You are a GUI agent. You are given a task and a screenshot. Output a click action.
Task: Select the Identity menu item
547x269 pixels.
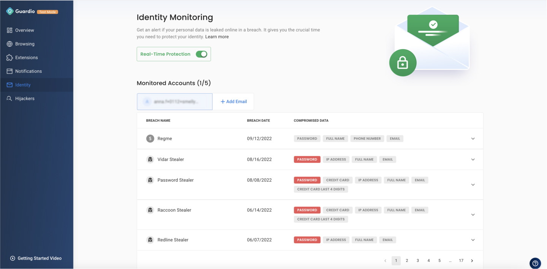point(36,85)
